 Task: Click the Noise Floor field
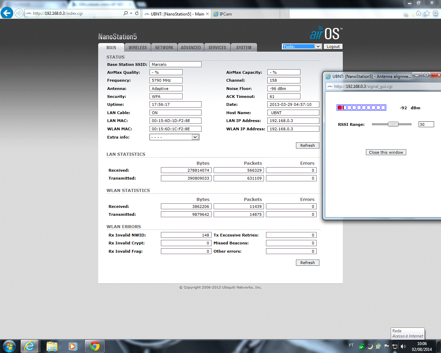tap(284, 89)
